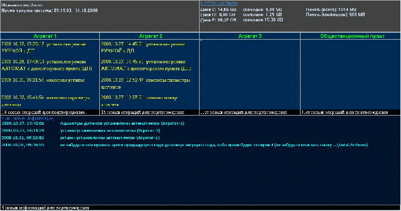Click Агрегат 1 entry dated 2008.10.31 09:31:54
The width and height of the screenshot is (401, 211).
point(43,80)
